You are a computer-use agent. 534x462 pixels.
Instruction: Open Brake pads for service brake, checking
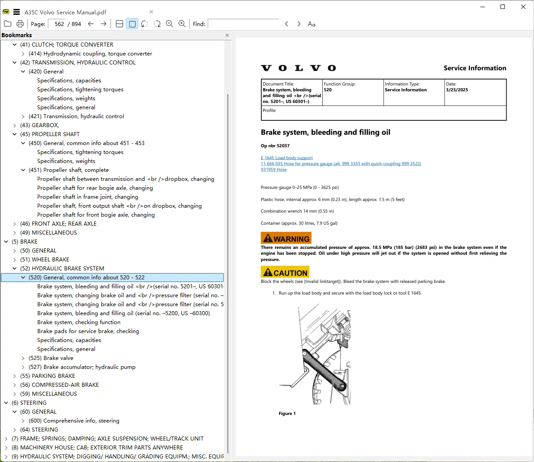[x=88, y=331]
